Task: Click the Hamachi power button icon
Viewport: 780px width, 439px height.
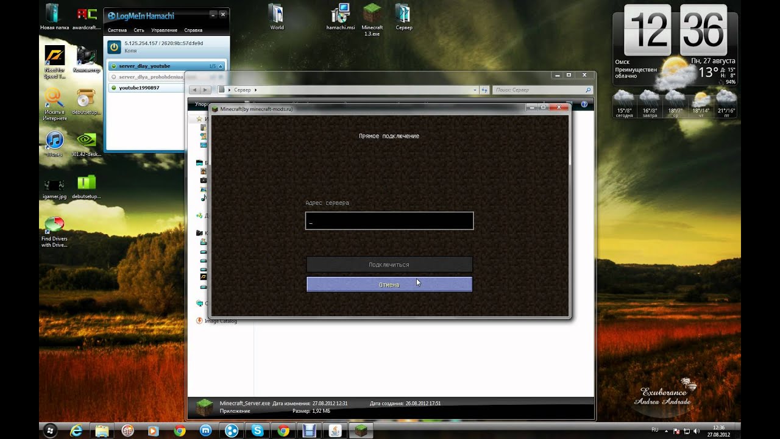Action: click(x=115, y=46)
